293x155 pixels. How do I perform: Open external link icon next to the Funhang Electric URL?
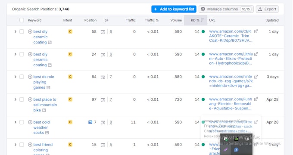coord(256,99)
